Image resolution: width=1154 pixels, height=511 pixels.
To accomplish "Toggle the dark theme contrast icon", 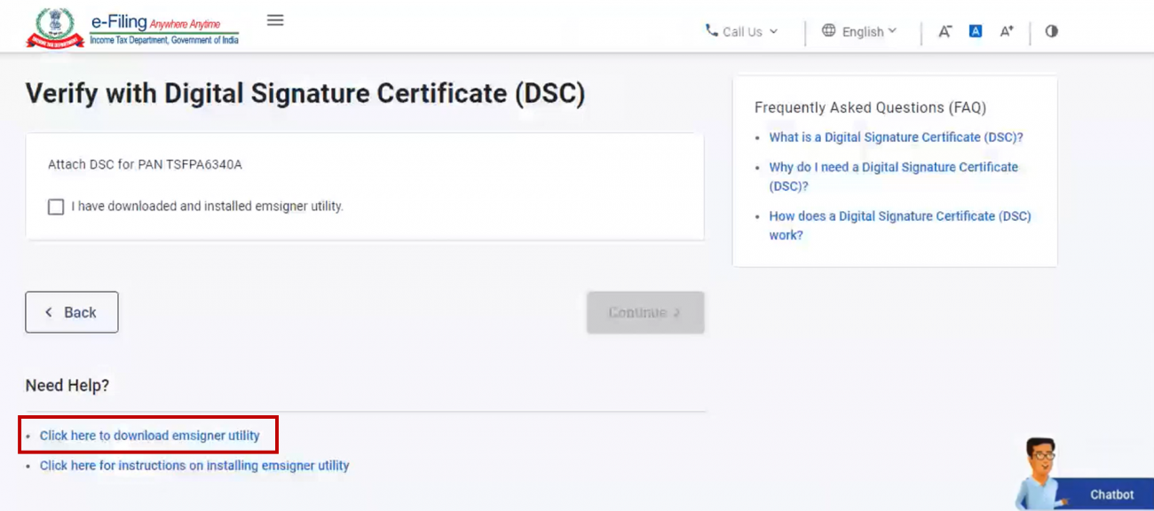I will (1051, 30).
